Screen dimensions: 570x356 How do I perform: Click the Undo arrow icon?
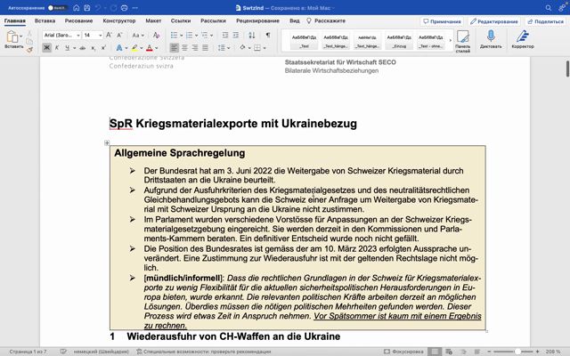click(x=98, y=8)
